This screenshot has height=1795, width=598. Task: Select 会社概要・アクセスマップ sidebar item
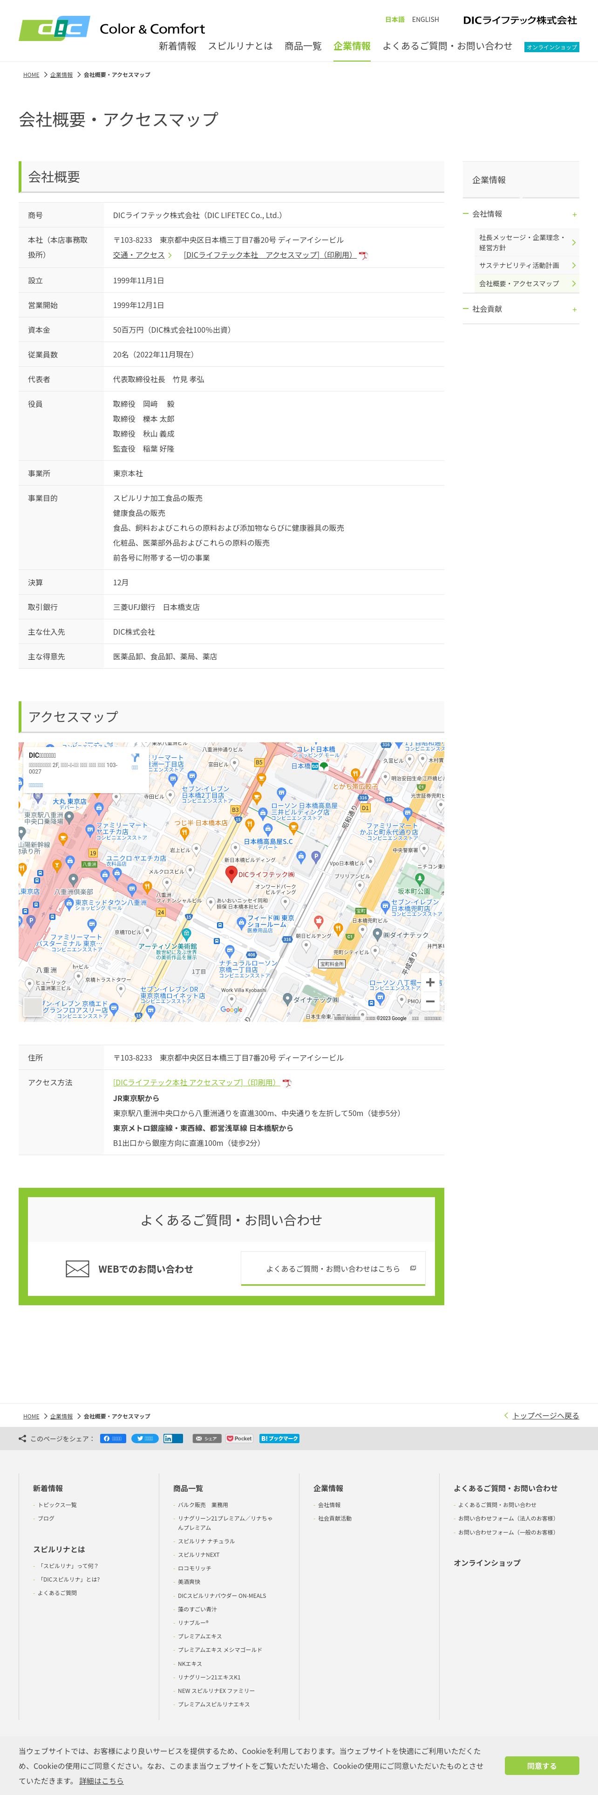point(527,284)
